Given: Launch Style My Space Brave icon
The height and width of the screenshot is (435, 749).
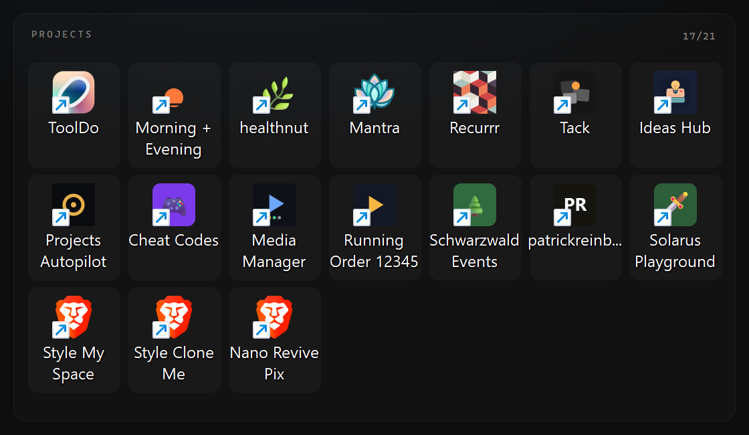Looking at the screenshot, I should 74,317.
